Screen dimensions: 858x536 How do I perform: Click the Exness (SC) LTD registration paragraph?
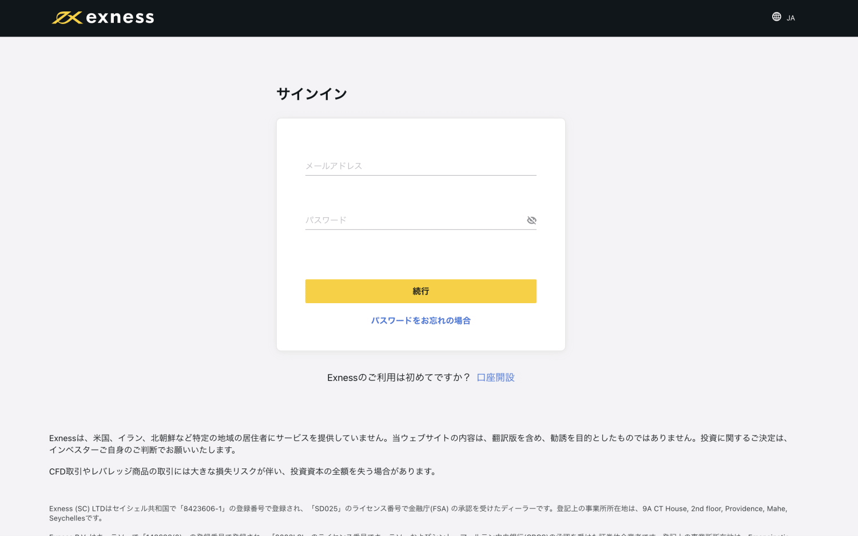click(418, 513)
